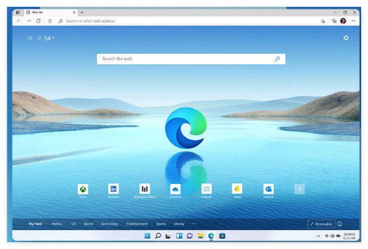Viewport: 368px width, 249px height.
Task: Open the Windows Start button
Action: 147,235
